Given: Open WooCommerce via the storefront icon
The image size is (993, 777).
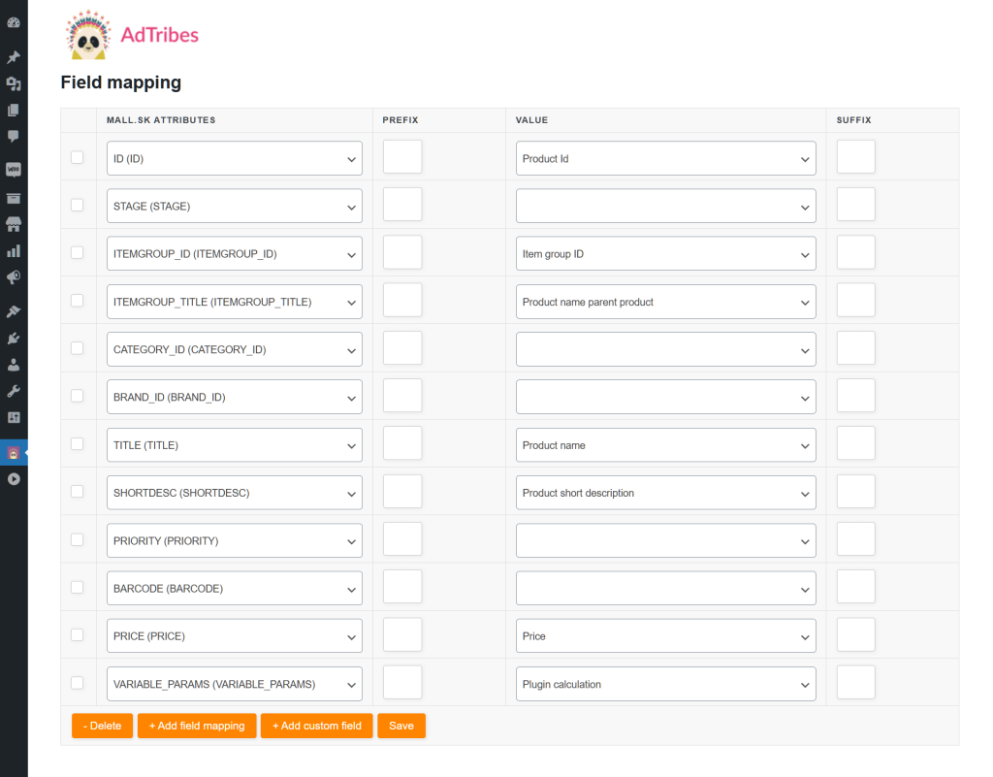Looking at the screenshot, I should 14,223.
